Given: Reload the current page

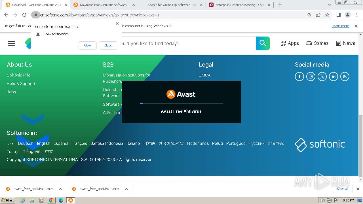Looking at the screenshot, I should click(24, 15).
